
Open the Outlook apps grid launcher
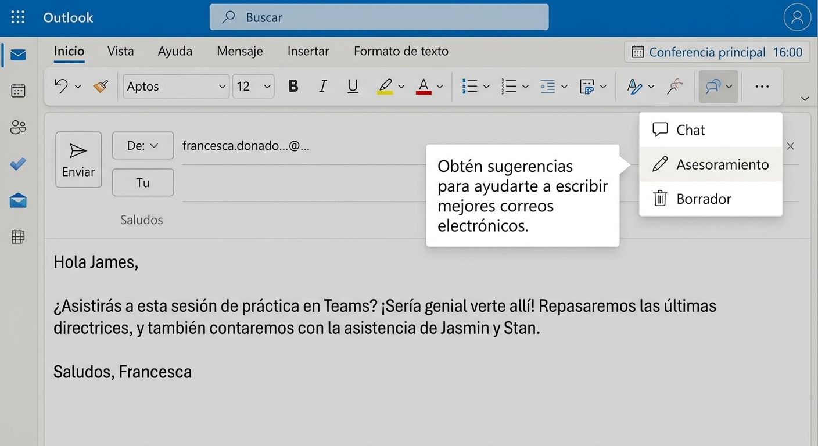(x=17, y=17)
